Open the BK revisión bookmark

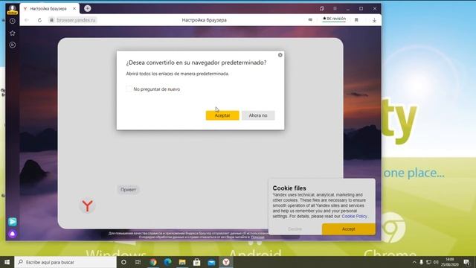click(334, 19)
